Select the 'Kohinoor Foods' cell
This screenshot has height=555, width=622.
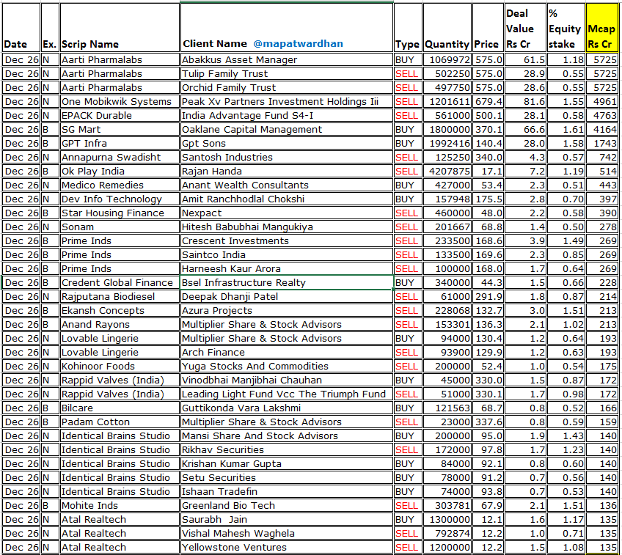[120, 366]
